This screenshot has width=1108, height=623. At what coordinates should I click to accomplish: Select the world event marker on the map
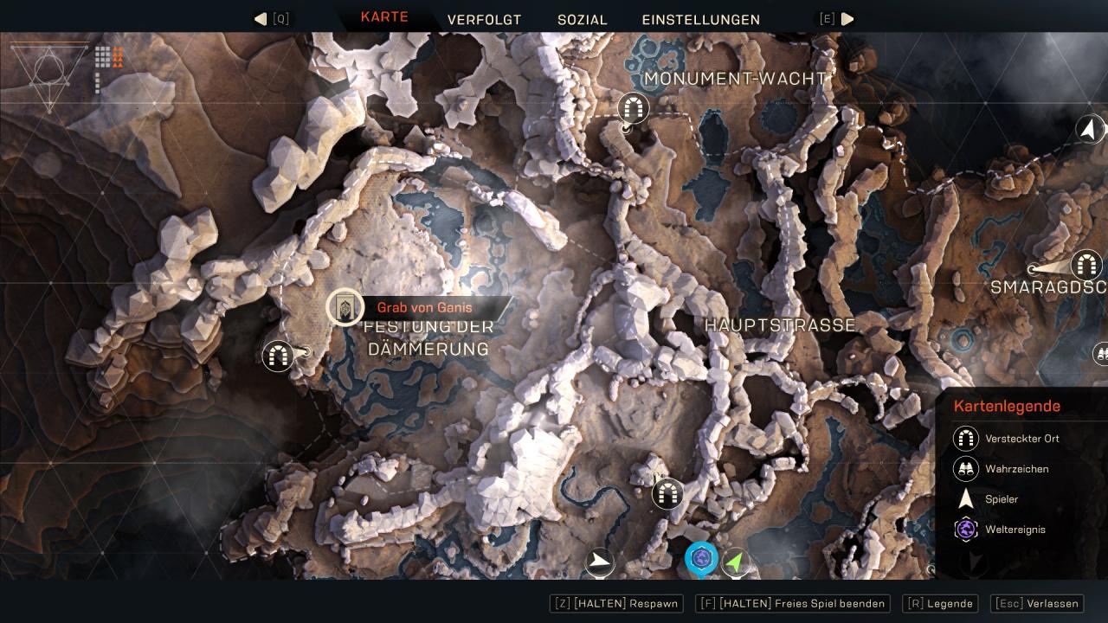[x=699, y=559]
